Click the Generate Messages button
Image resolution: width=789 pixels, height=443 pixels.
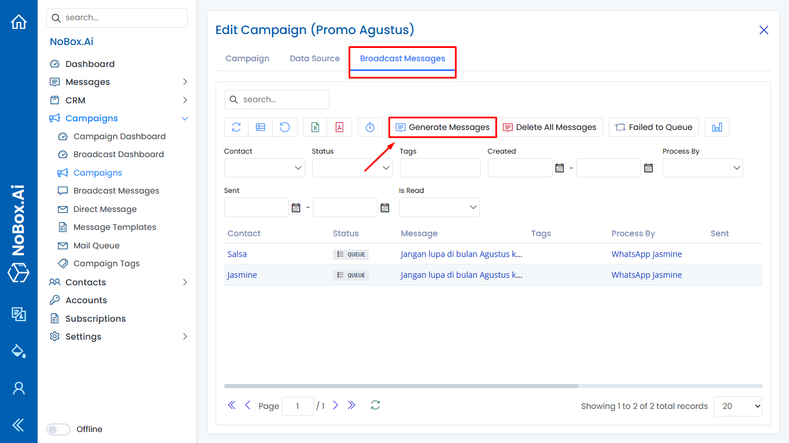(442, 126)
